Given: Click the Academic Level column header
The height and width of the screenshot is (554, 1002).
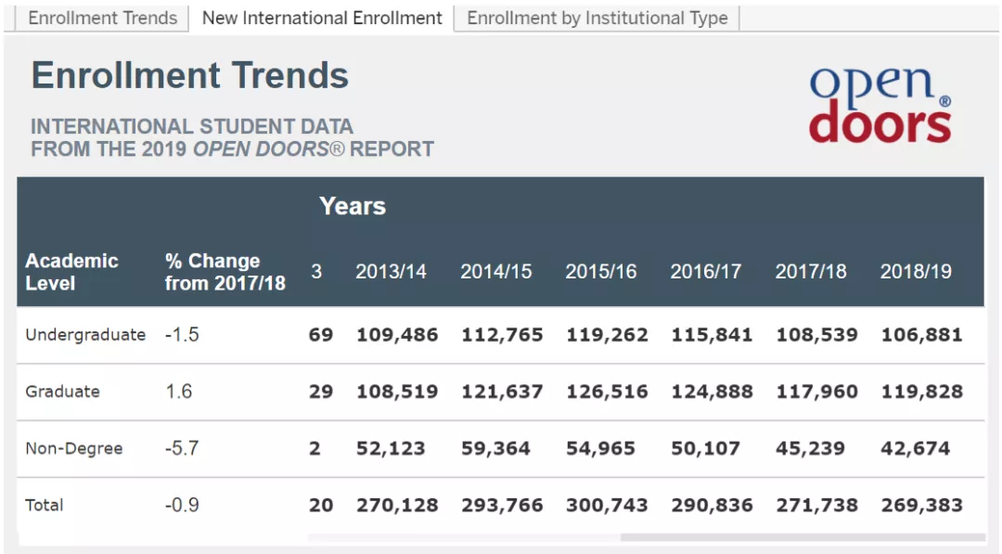Looking at the screenshot, I should coord(71,271).
